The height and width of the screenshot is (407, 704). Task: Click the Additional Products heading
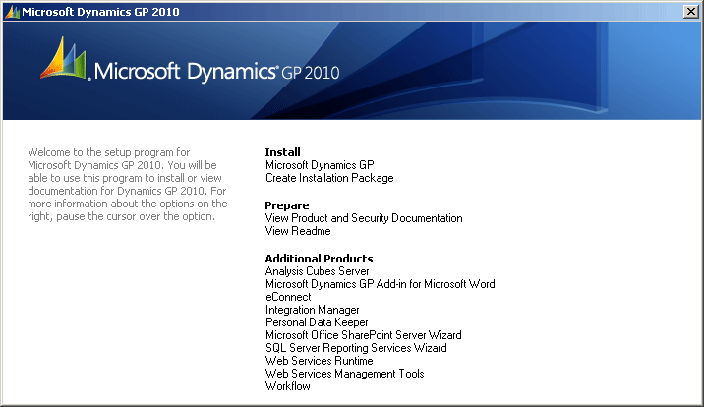319,259
